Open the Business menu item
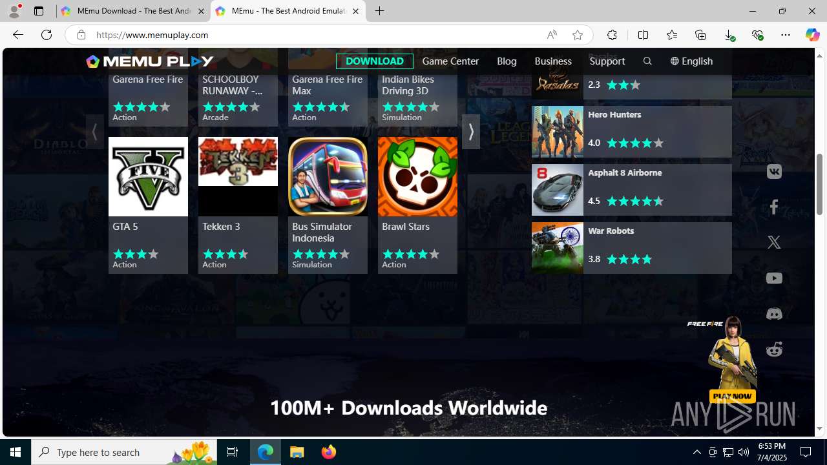The image size is (827, 465). (x=553, y=61)
